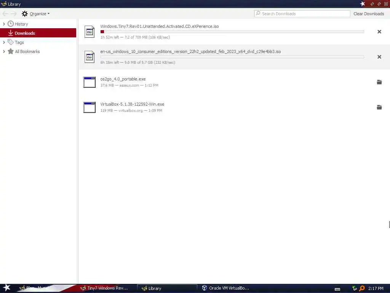Select All Bookmarks in the sidebar
Image resolution: width=390 pixels, height=293 pixels.
(x=38, y=52)
